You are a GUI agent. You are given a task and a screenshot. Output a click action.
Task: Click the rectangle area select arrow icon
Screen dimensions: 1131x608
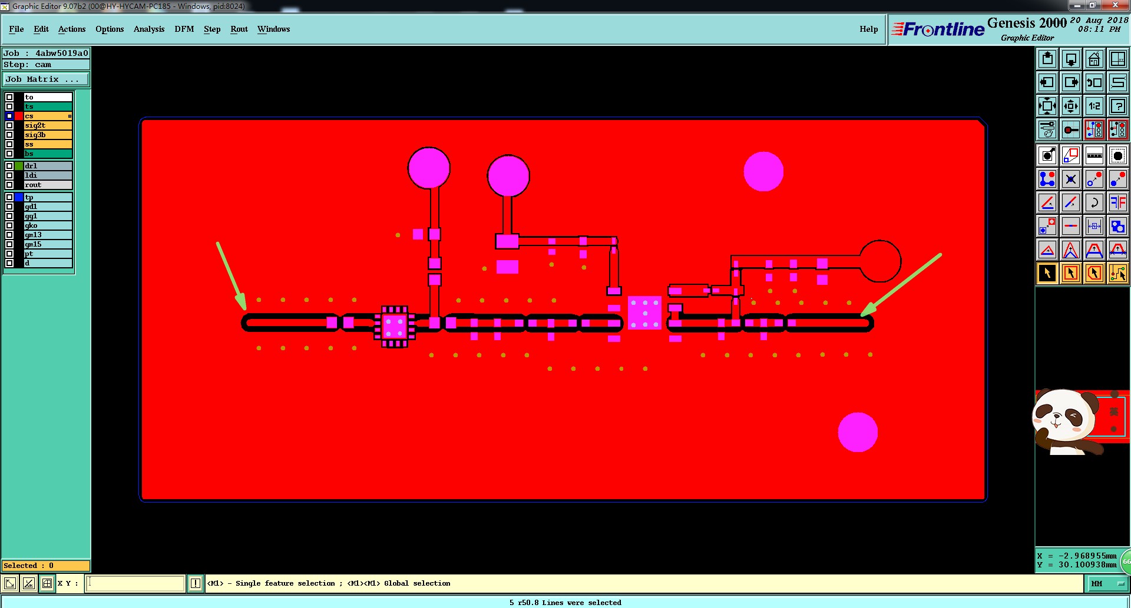click(x=1071, y=273)
